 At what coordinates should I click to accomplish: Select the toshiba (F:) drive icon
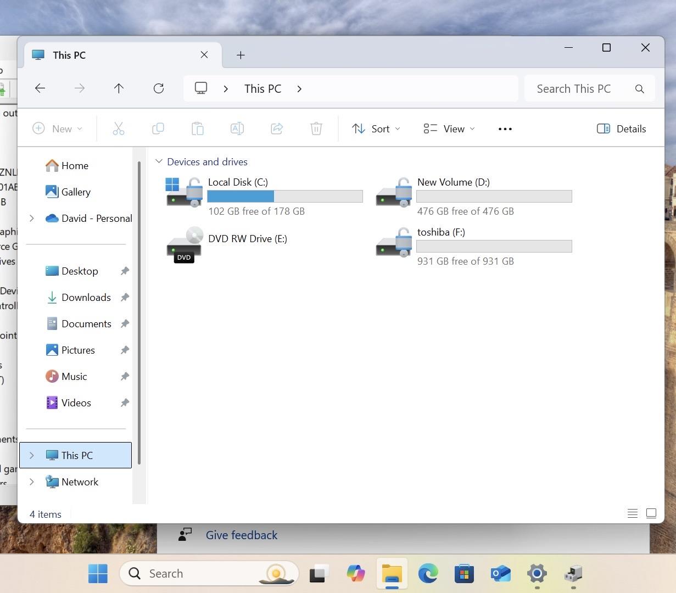(394, 242)
